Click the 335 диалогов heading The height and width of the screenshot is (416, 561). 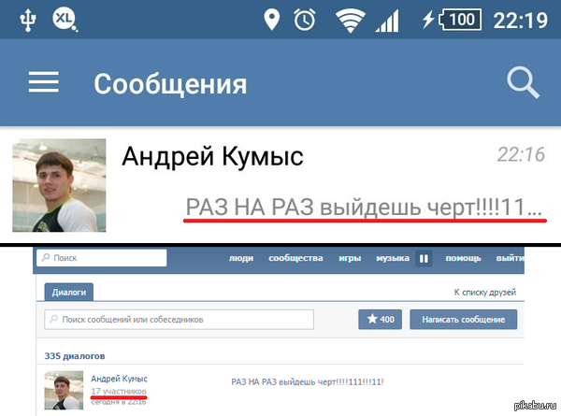[75, 356]
